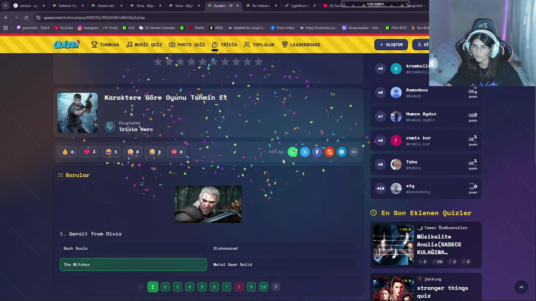The image size is (536, 301).
Task: Select the Metal Gear Solid answer
Action: (x=283, y=265)
